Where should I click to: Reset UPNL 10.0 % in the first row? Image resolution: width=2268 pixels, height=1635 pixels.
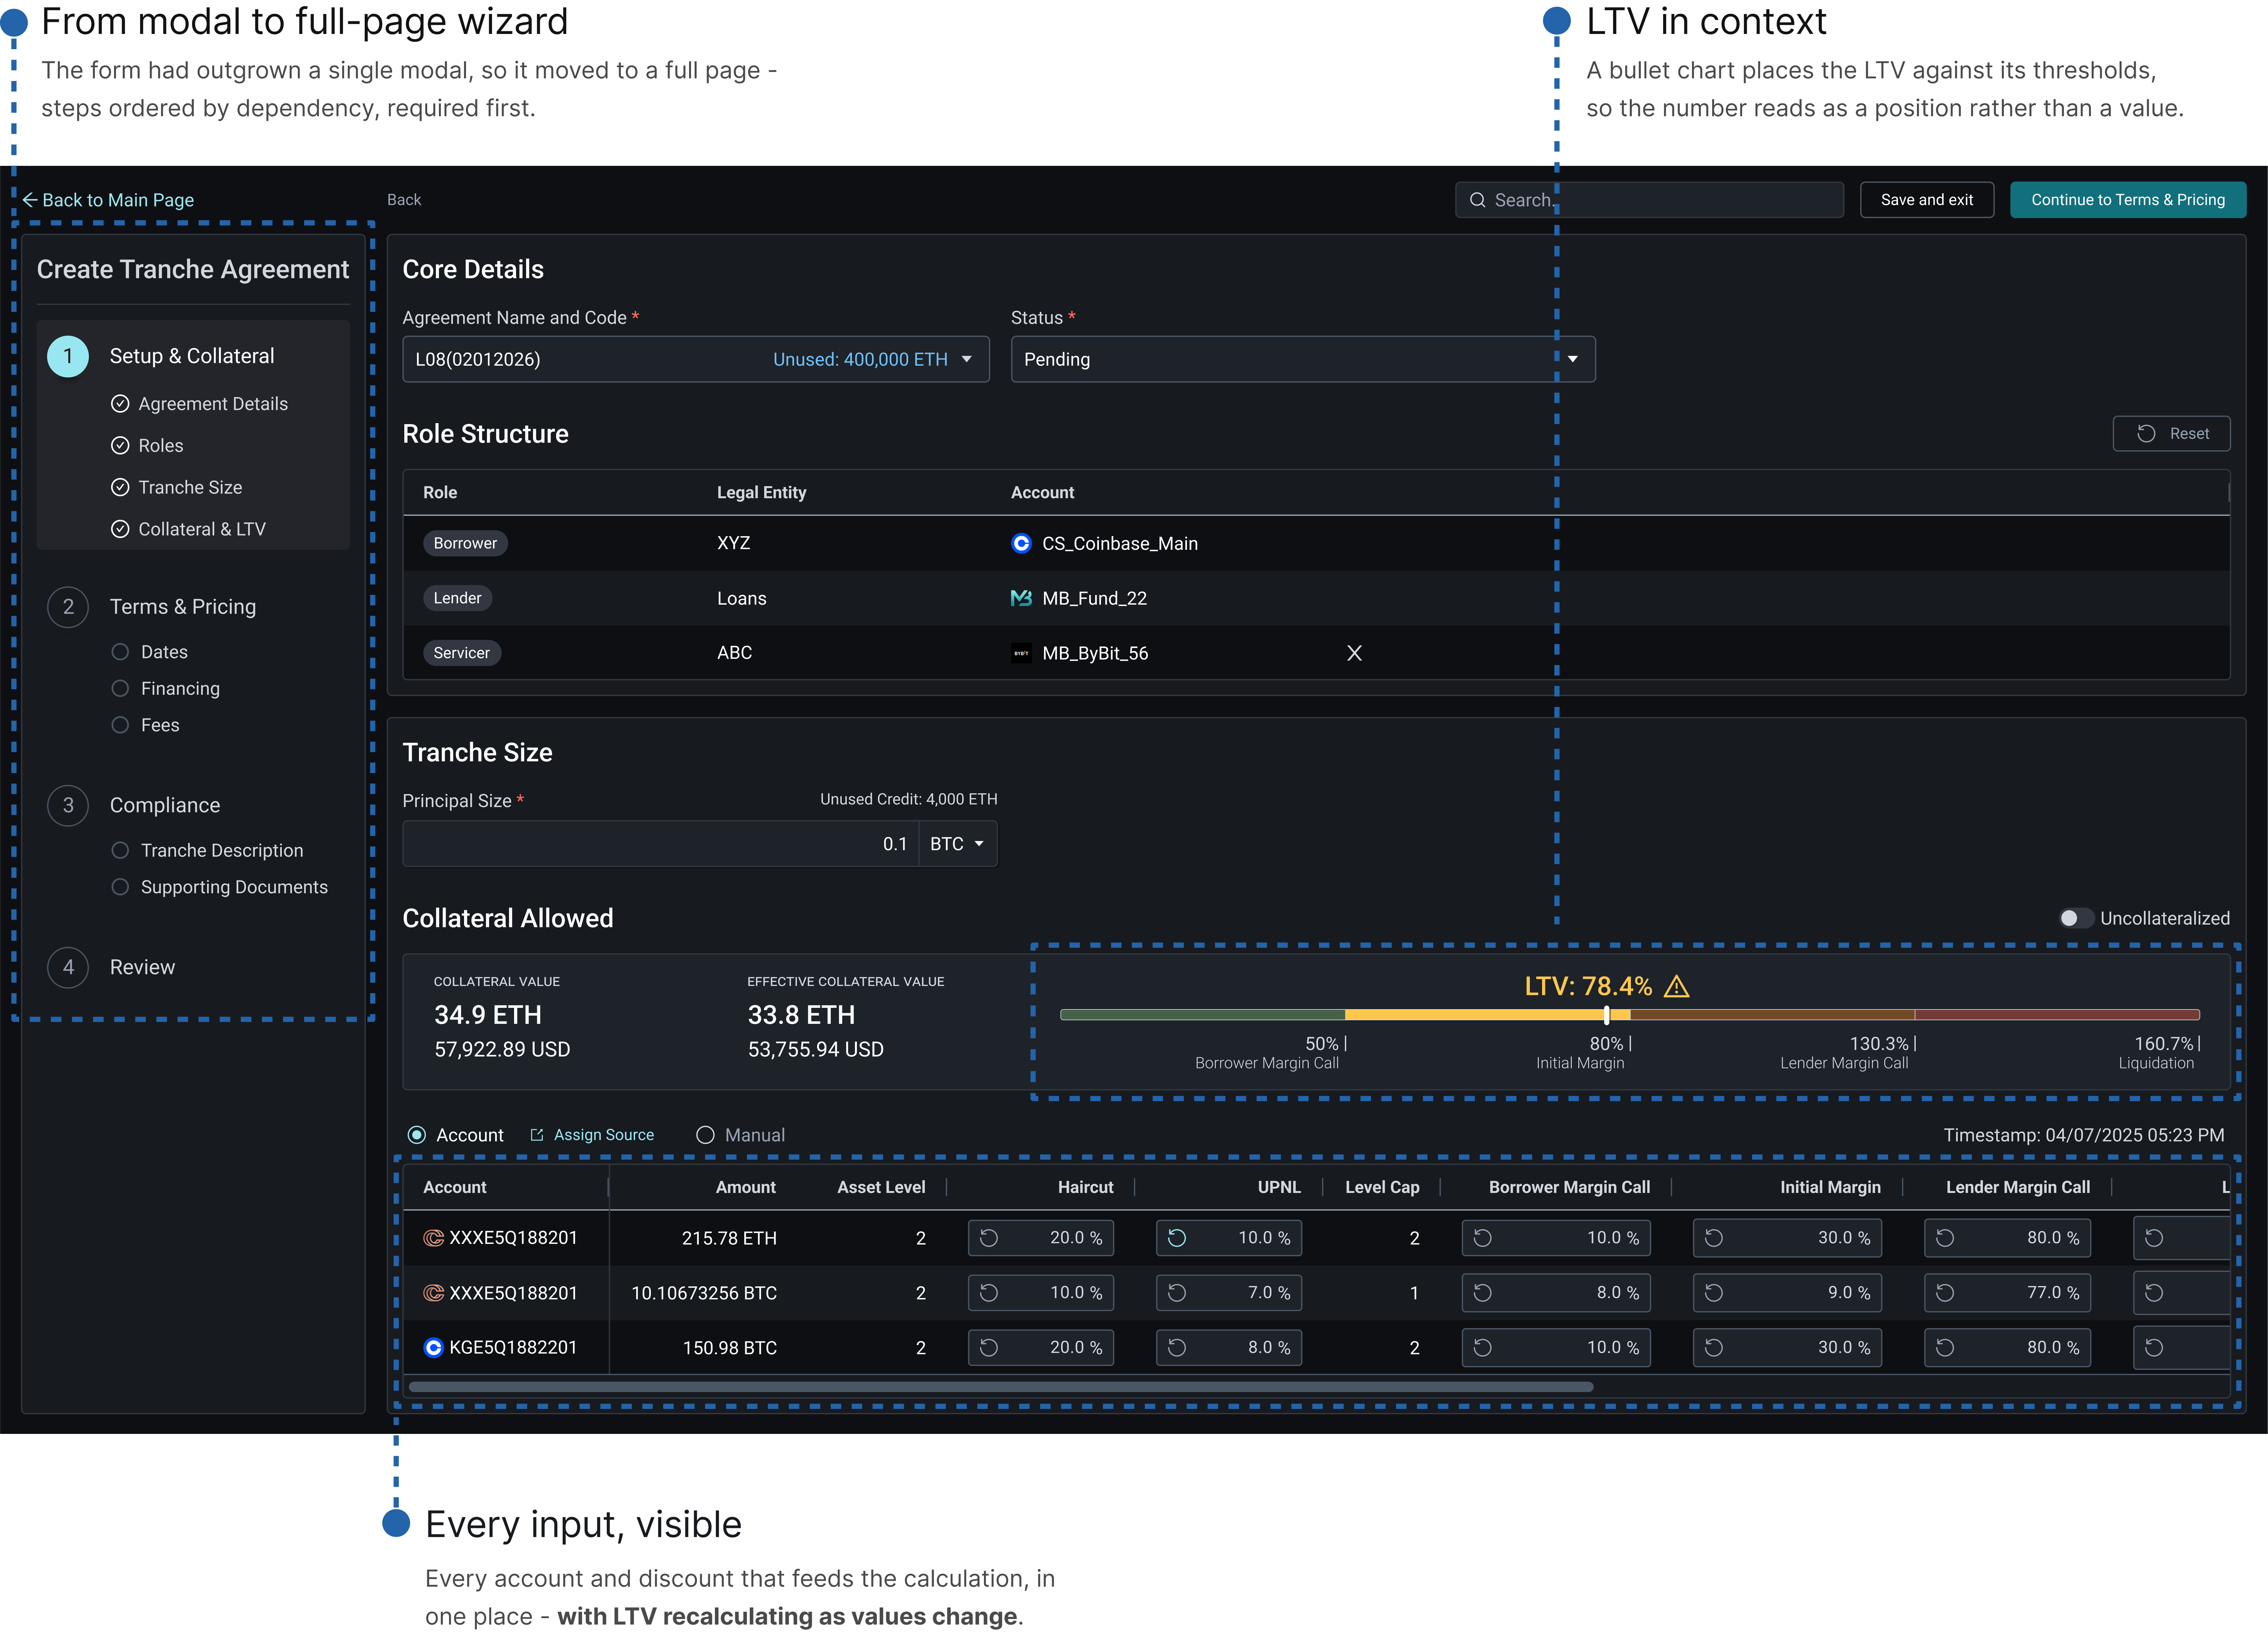(x=1177, y=1238)
